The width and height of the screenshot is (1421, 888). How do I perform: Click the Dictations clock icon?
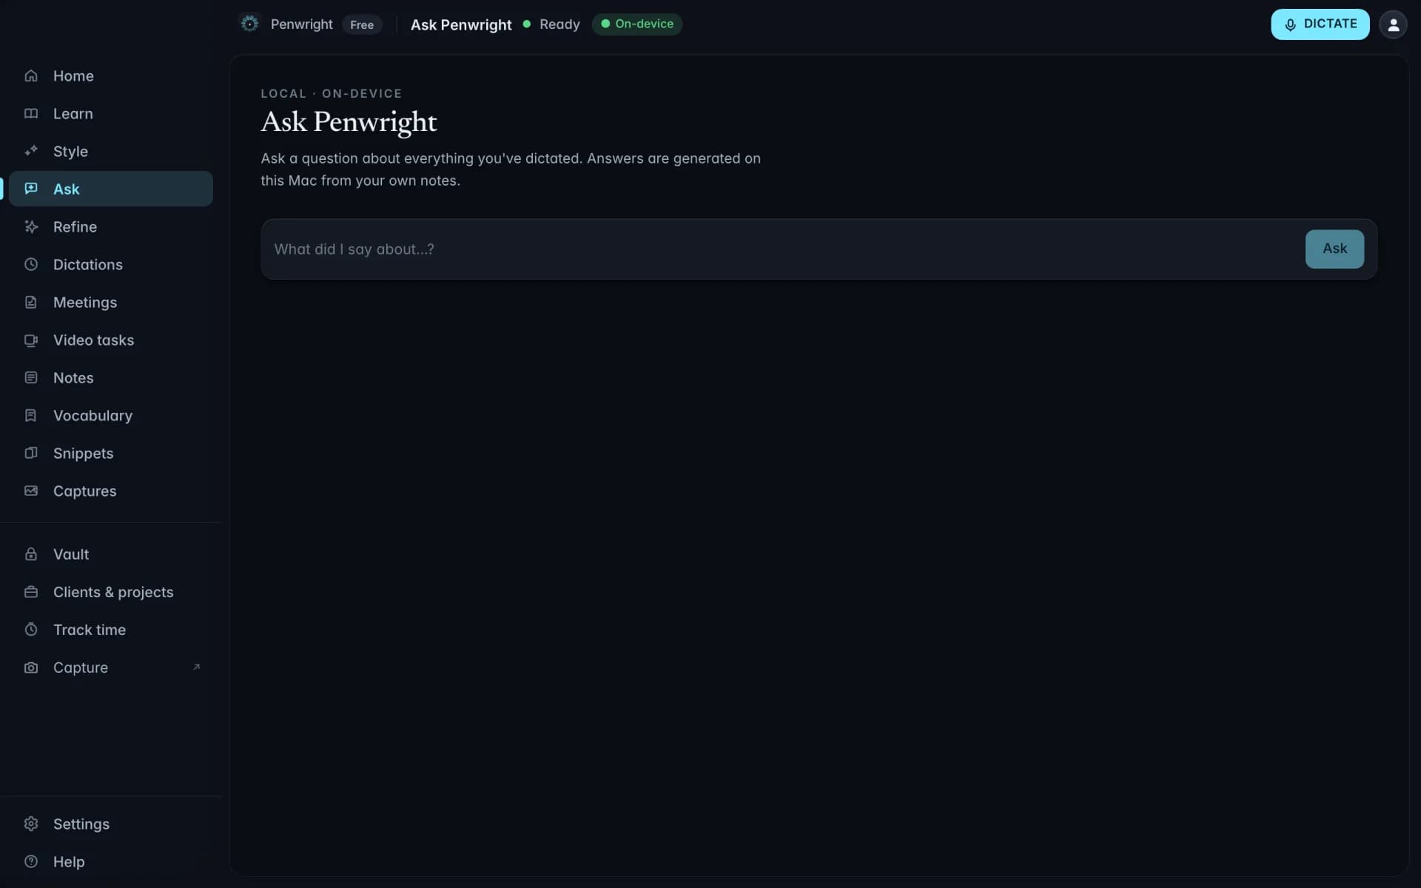[31, 264]
